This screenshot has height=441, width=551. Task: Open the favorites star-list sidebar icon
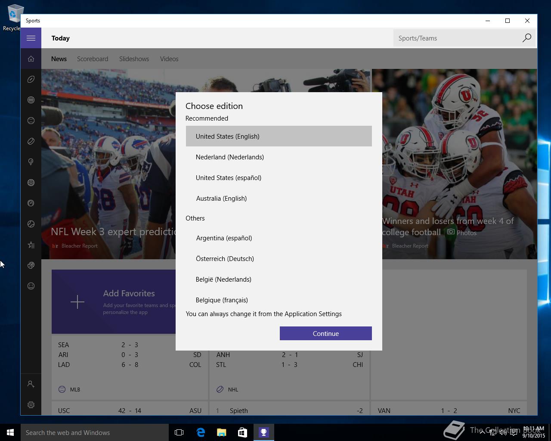31,245
